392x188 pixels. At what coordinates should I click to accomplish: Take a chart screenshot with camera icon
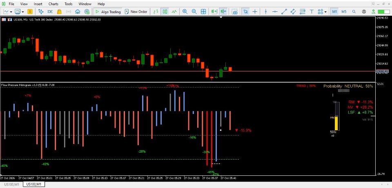(234, 12)
